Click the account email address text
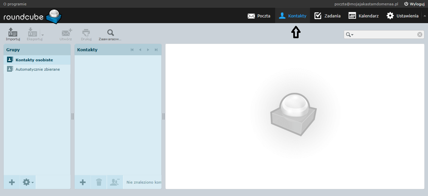The height and width of the screenshot is (196, 428). [x=366, y=4]
